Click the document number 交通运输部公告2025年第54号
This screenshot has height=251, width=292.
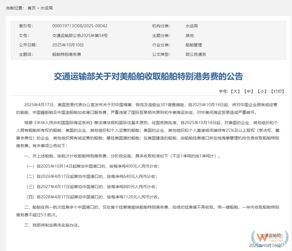click(80, 36)
